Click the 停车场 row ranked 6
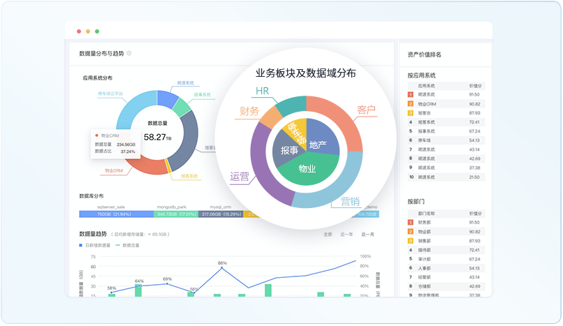The width and height of the screenshot is (563, 326). (446, 140)
